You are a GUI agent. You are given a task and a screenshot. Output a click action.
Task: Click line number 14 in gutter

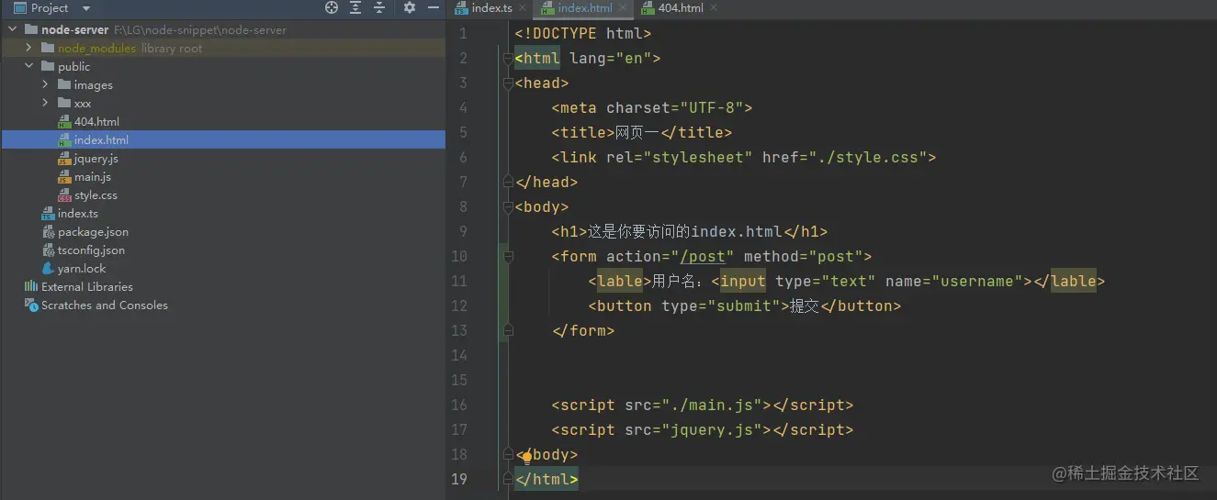coord(459,355)
